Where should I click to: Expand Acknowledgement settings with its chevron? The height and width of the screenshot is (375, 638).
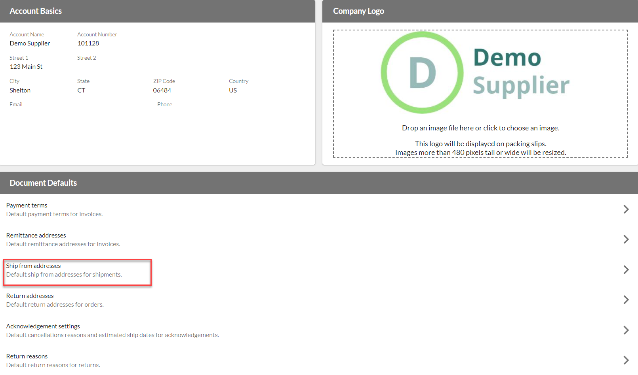coord(626,330)
